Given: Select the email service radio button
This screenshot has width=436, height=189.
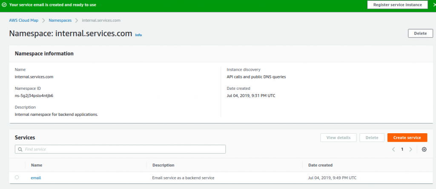Looking at the screenshot, I should click(x=17, y=178).
